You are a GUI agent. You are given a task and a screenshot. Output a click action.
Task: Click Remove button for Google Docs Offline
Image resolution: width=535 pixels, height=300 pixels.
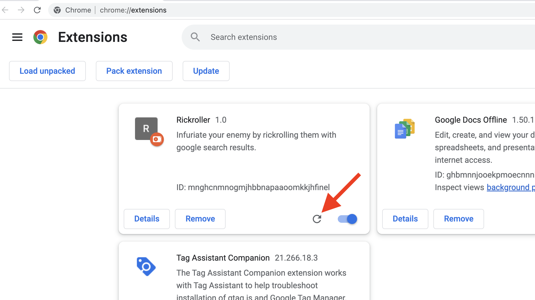pos(458,218)
